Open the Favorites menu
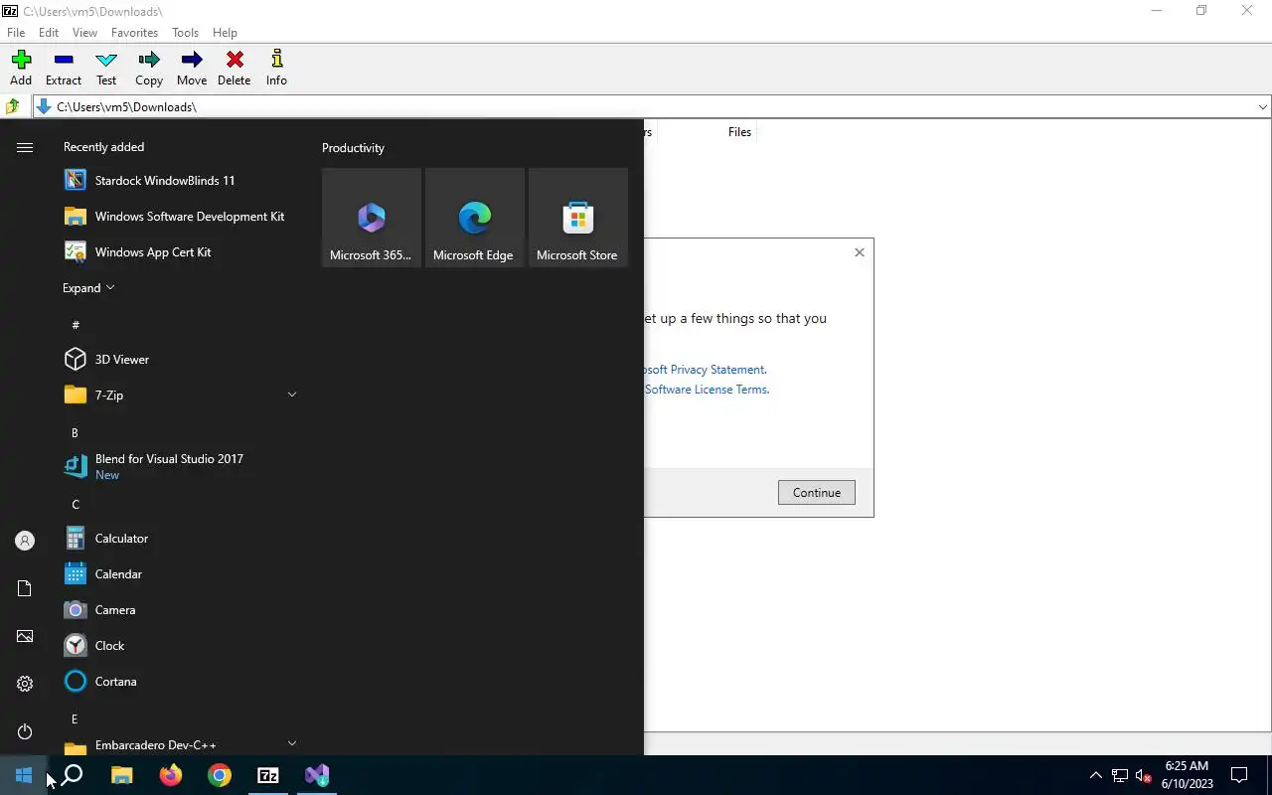The width and height of the screenshot is (1272, 795). tap(134, 33)
